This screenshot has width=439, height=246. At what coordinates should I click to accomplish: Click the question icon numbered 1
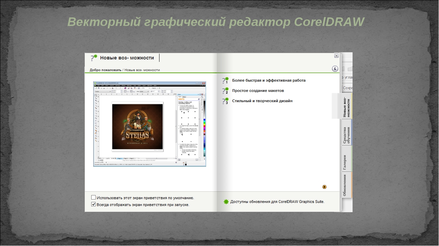(225, 80)
